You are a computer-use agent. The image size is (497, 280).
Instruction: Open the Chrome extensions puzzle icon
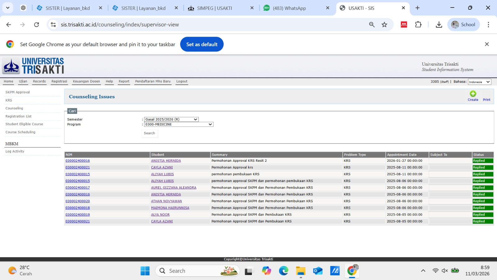[x=418, y=25]
